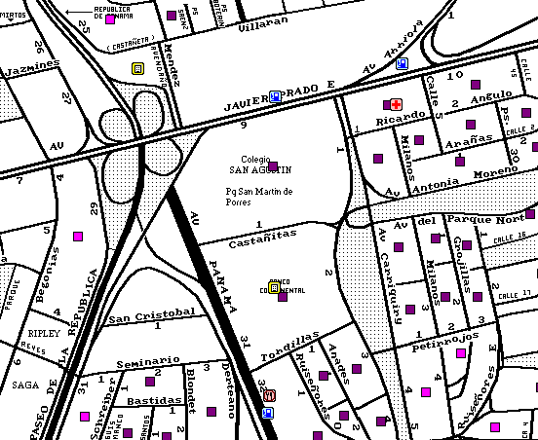The image size is (538, 440).
Task: Click the magenta square near Republica de Panama
Action: coord(110,19)
